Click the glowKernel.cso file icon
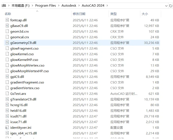 point(7,54)
